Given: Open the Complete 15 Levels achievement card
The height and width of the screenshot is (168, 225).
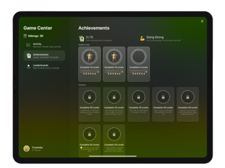Looking at the screenshot, I should point(89,64).
